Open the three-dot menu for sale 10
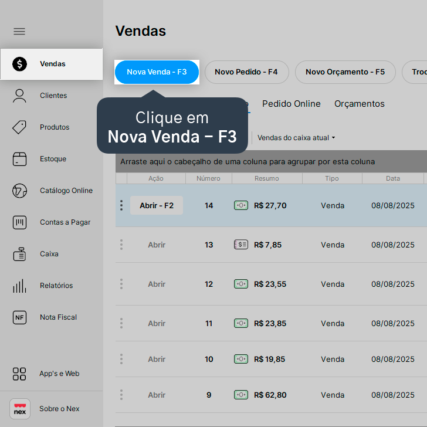Image resolution: width=427 pixels, height=427 pixels. pos(121,359)
